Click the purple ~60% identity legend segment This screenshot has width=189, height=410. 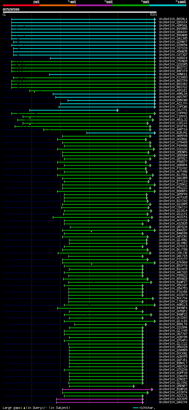coord(94,5)
